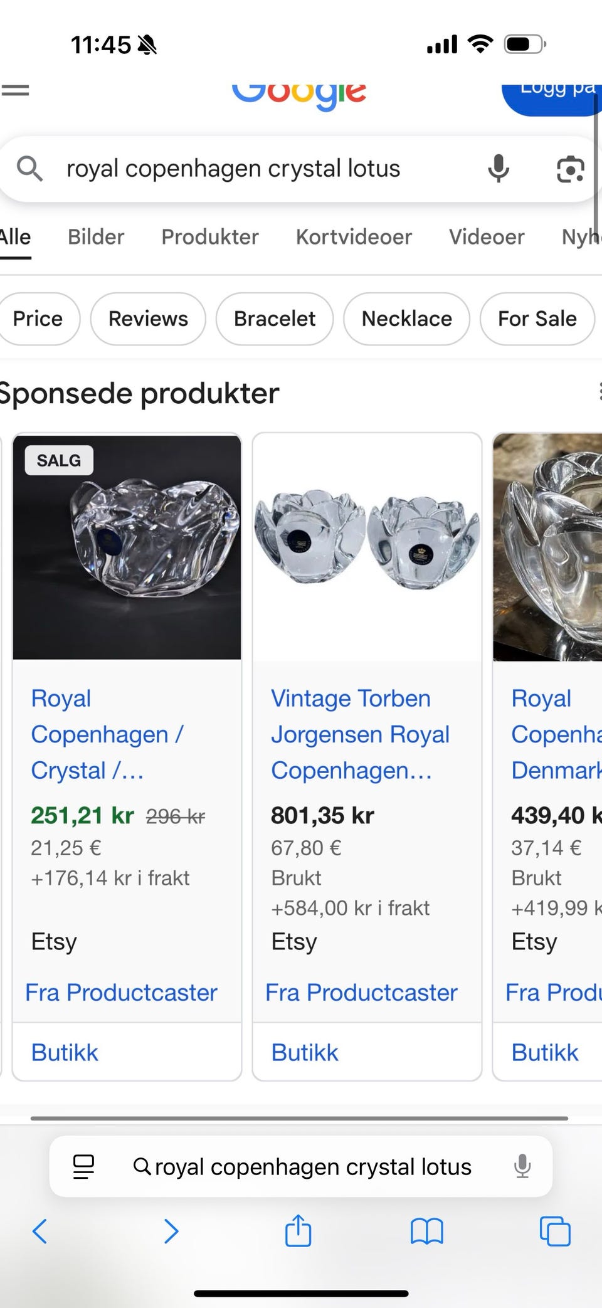Image resolution: width=602 pixels, height=1308 pixels.
Task: Tap the voice search microphone in Google search box
Action: point(499,169)
